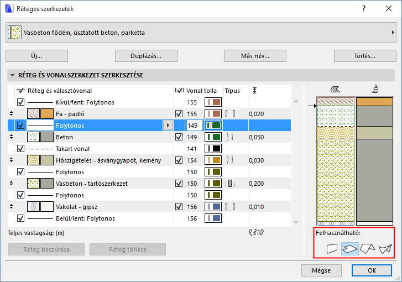Toggle end-line checkbox for Vakolat - gipsz
This screenshot has width=402, height=282.
click(179, 207)
